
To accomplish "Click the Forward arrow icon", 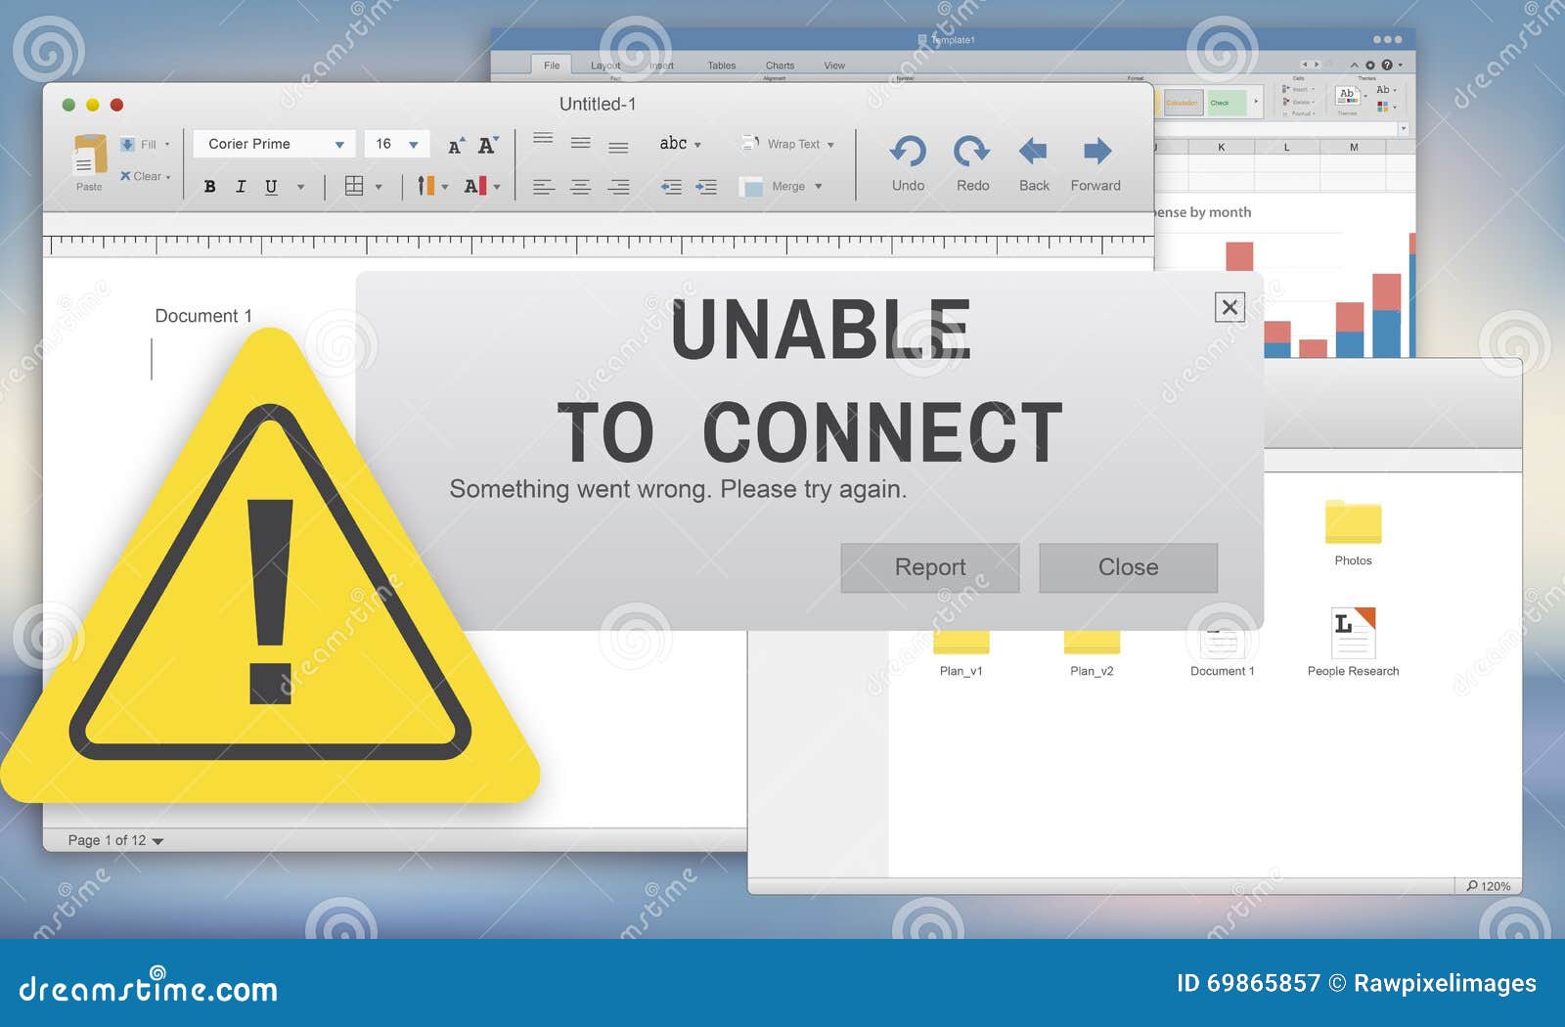I will (1095, 152).
